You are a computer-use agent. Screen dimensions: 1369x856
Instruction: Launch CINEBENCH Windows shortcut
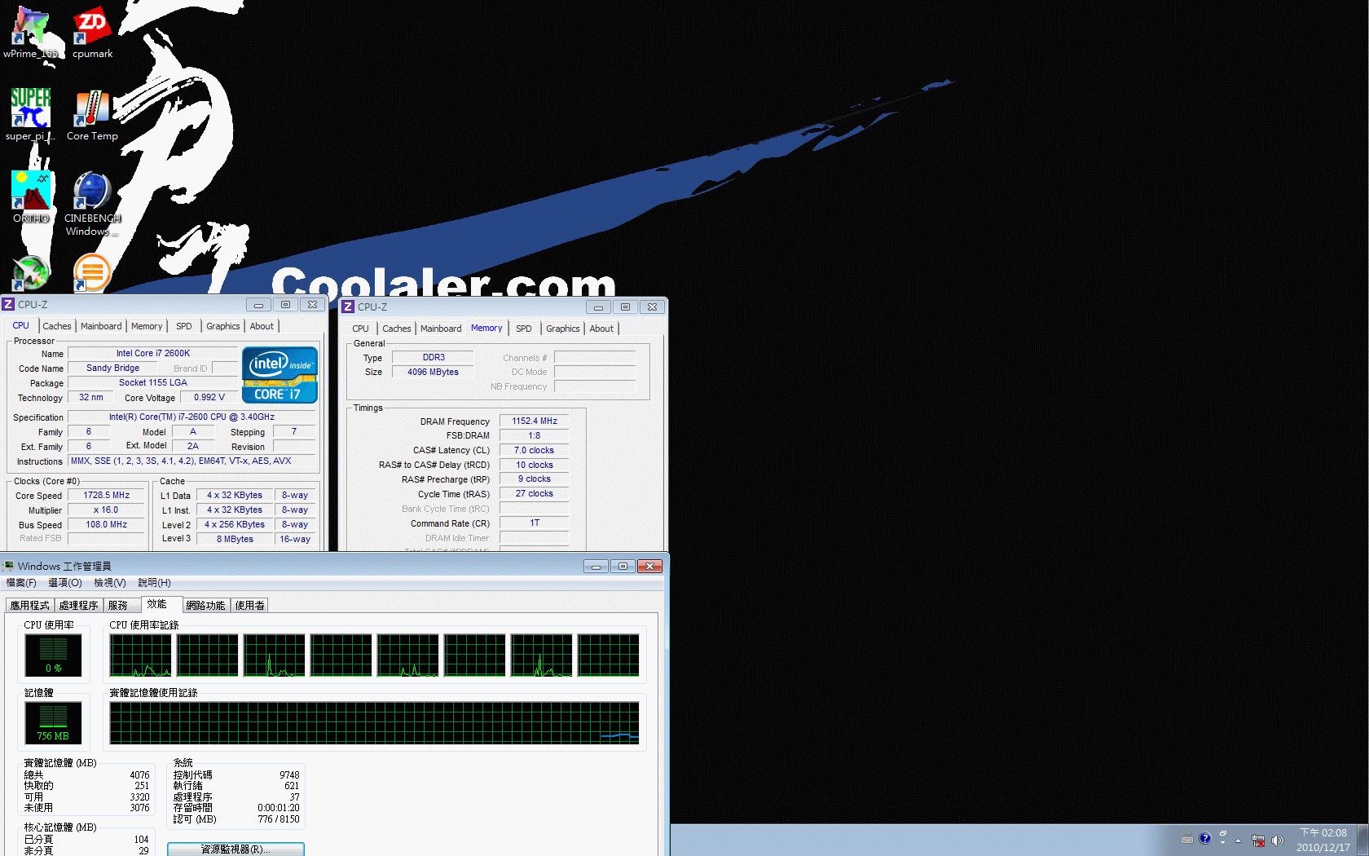click(92, 203)
